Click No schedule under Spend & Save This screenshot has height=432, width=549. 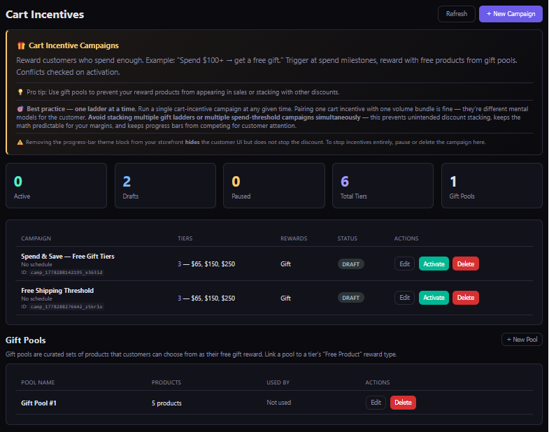point(36,264)
